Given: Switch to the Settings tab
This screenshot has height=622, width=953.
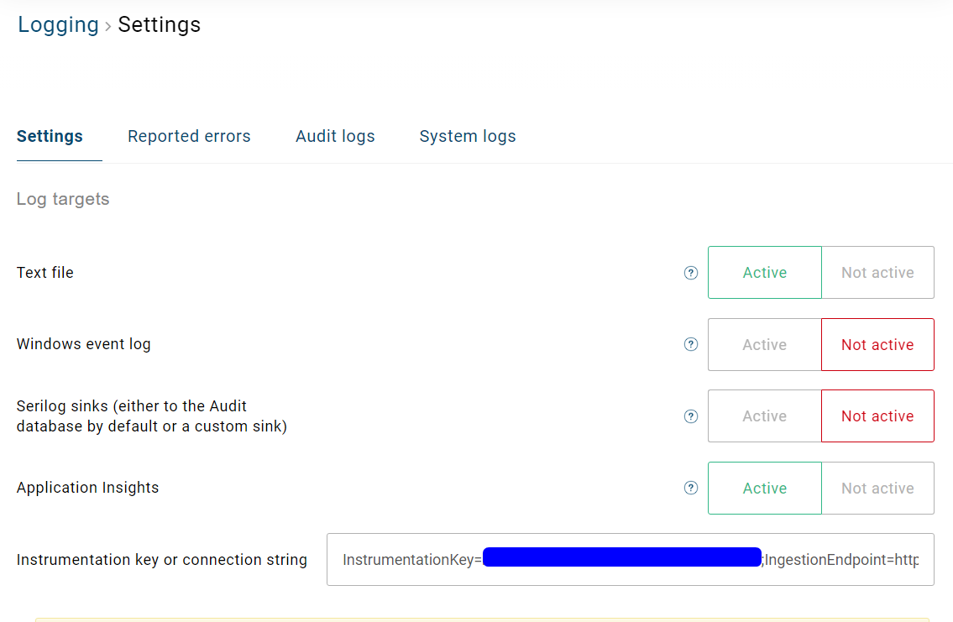Looking at the screenshot, I should coord(50,136).
